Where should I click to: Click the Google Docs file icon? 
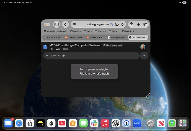(x=45, y=47)
